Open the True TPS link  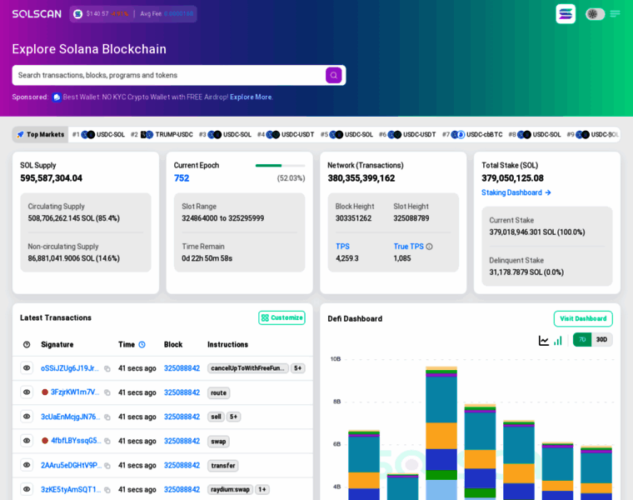click(x=409, y=247)
